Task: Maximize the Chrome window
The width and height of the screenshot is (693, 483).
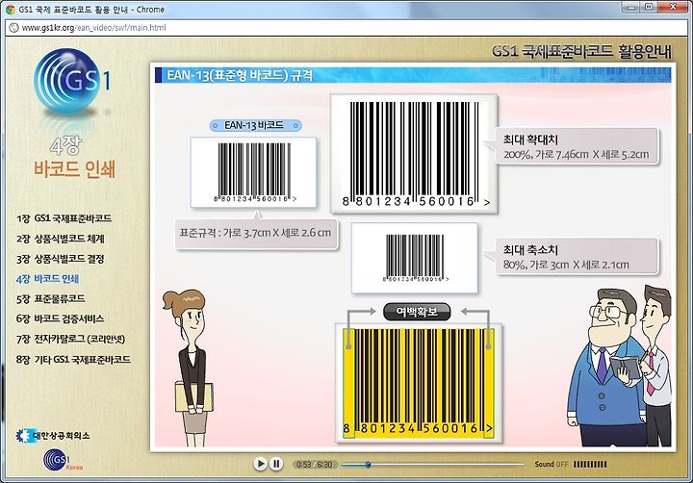Action: (x=649, y=7)
